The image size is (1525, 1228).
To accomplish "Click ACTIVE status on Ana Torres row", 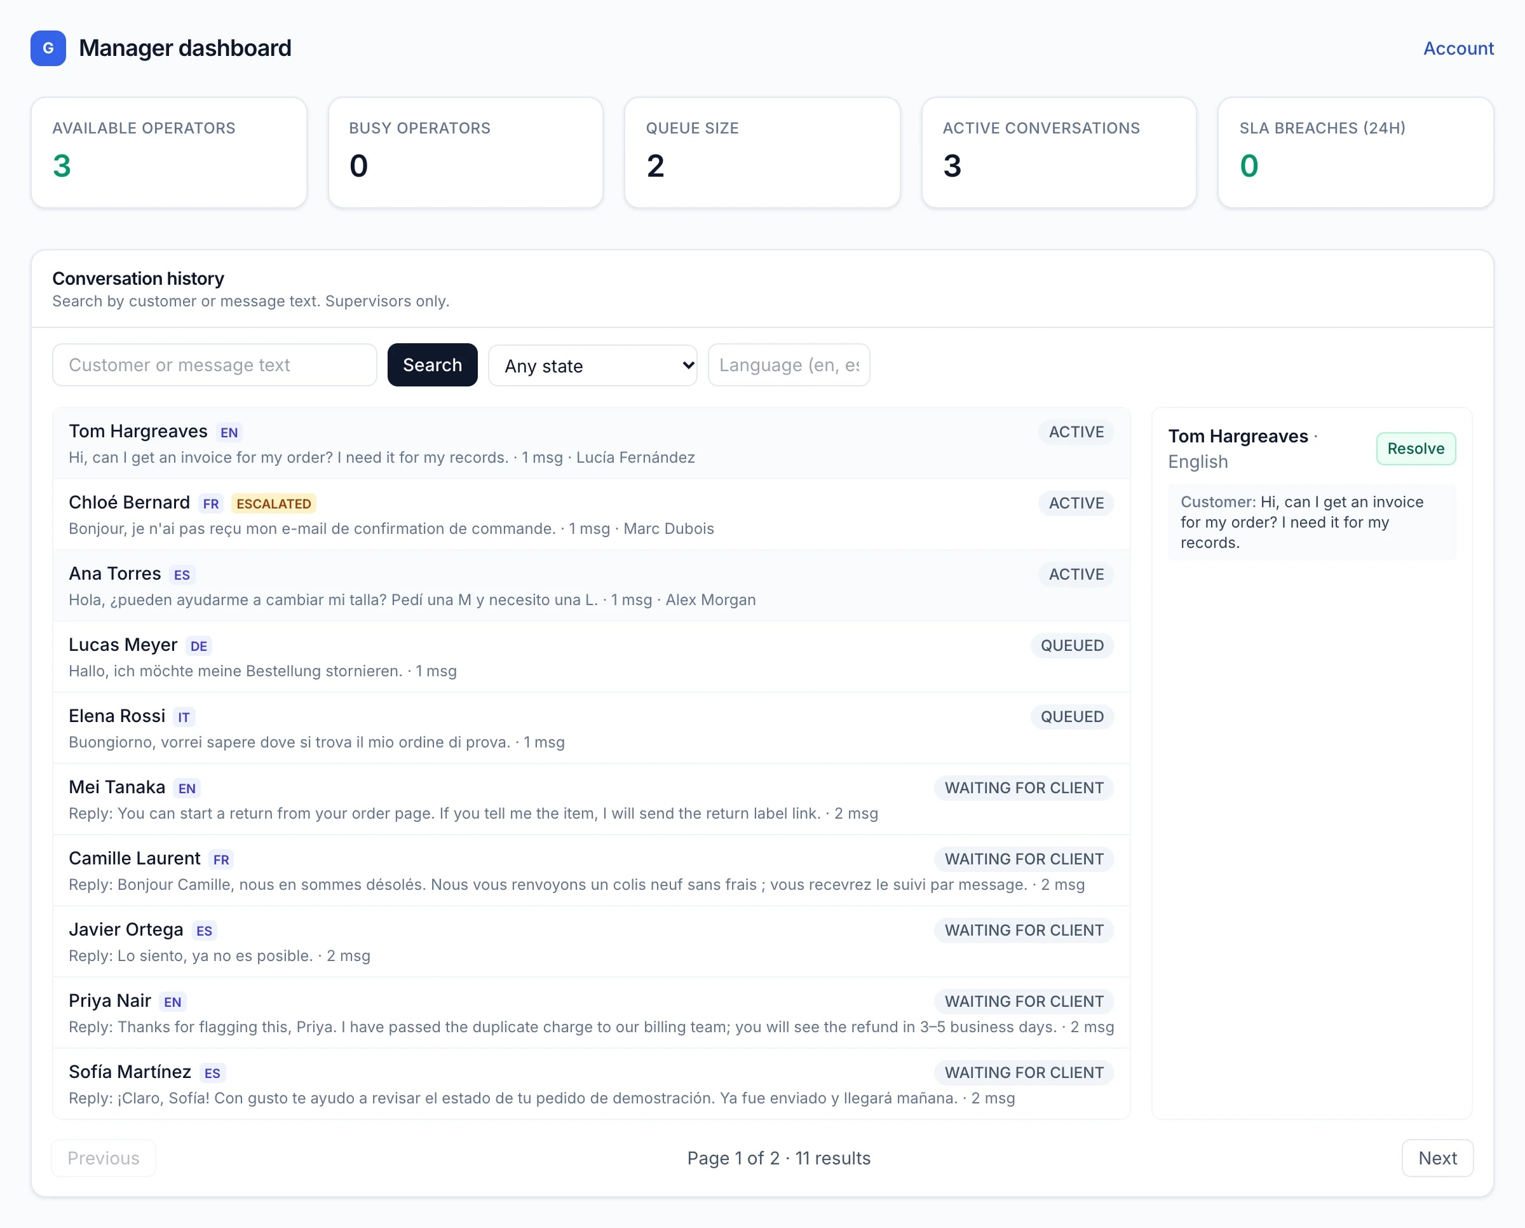I will (1076, 575).
